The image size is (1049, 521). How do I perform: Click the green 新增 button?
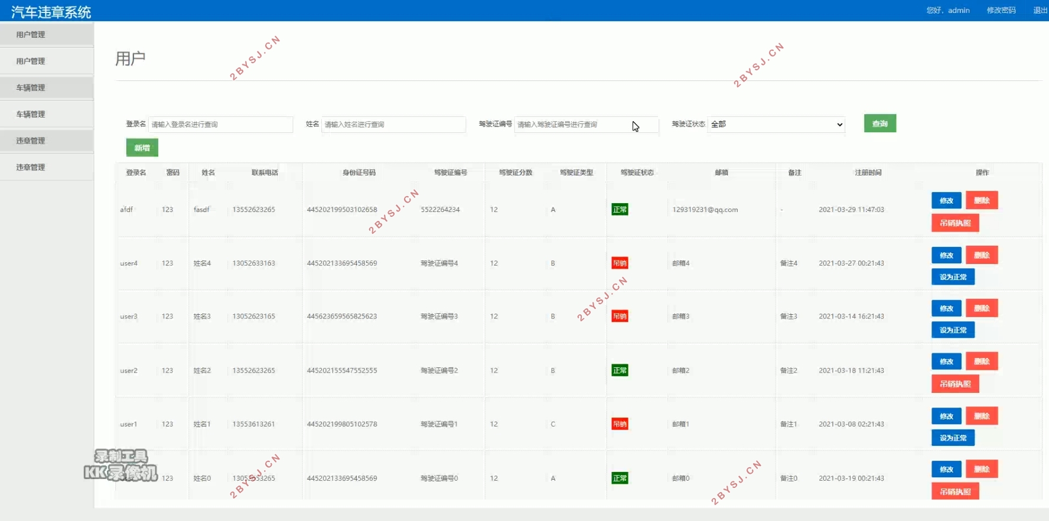click(142, 148)
